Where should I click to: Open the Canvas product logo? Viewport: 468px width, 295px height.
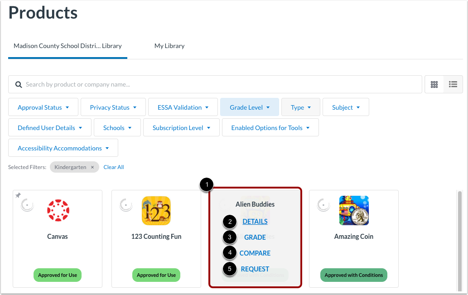[x=57, y=210]
